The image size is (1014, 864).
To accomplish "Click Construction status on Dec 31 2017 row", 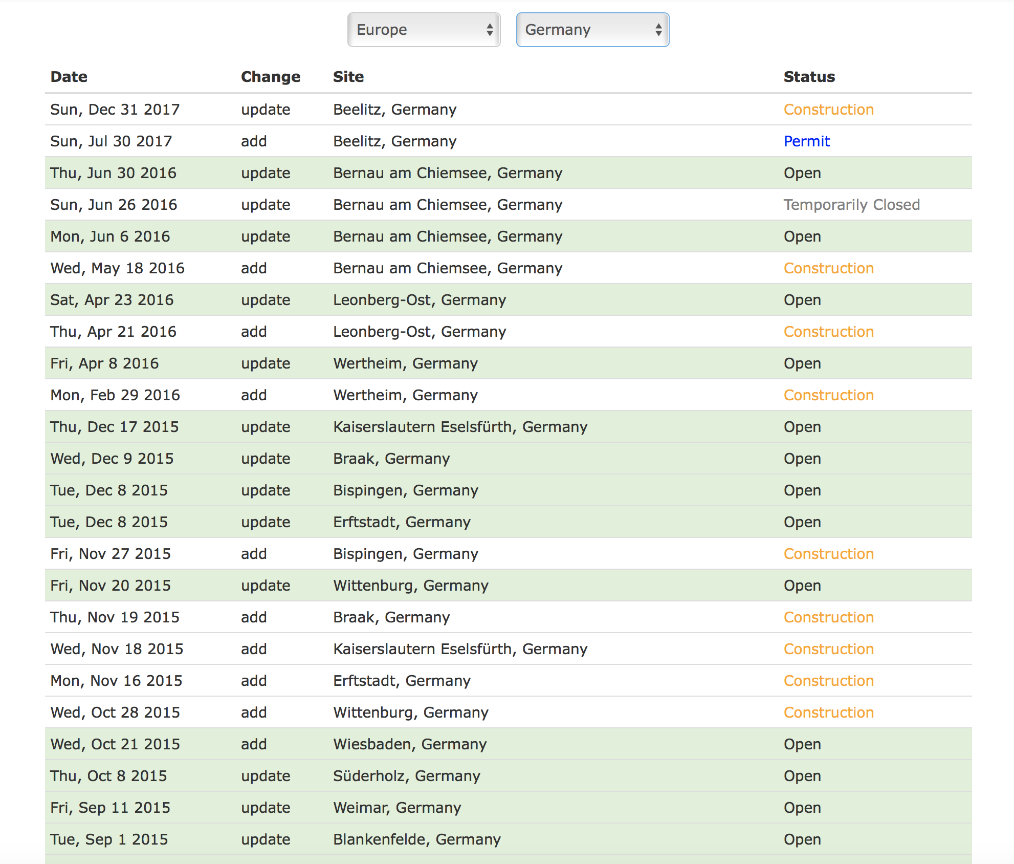I will point(829,110).
